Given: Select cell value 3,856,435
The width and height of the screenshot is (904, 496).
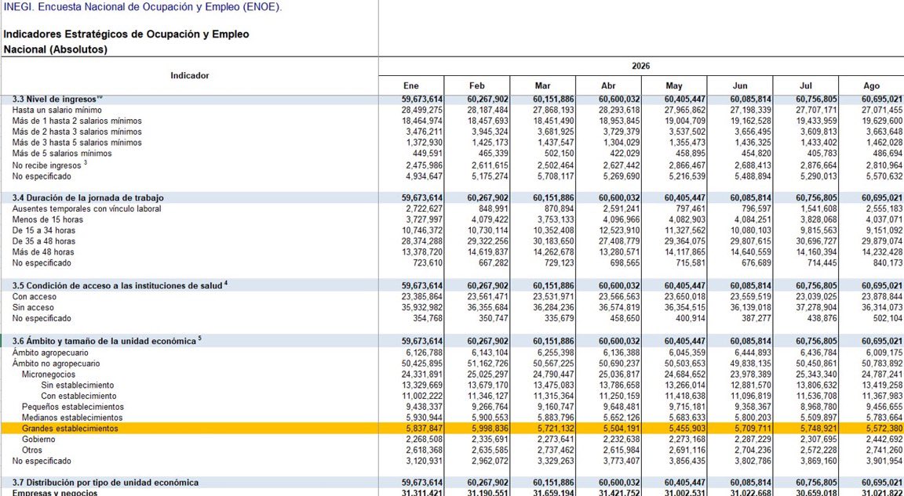Looking at the screenshot, I should click(687, 461).
